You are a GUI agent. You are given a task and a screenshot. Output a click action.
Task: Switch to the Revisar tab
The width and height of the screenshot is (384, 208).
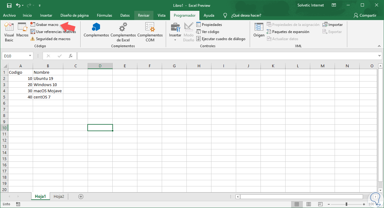[144, 15]
